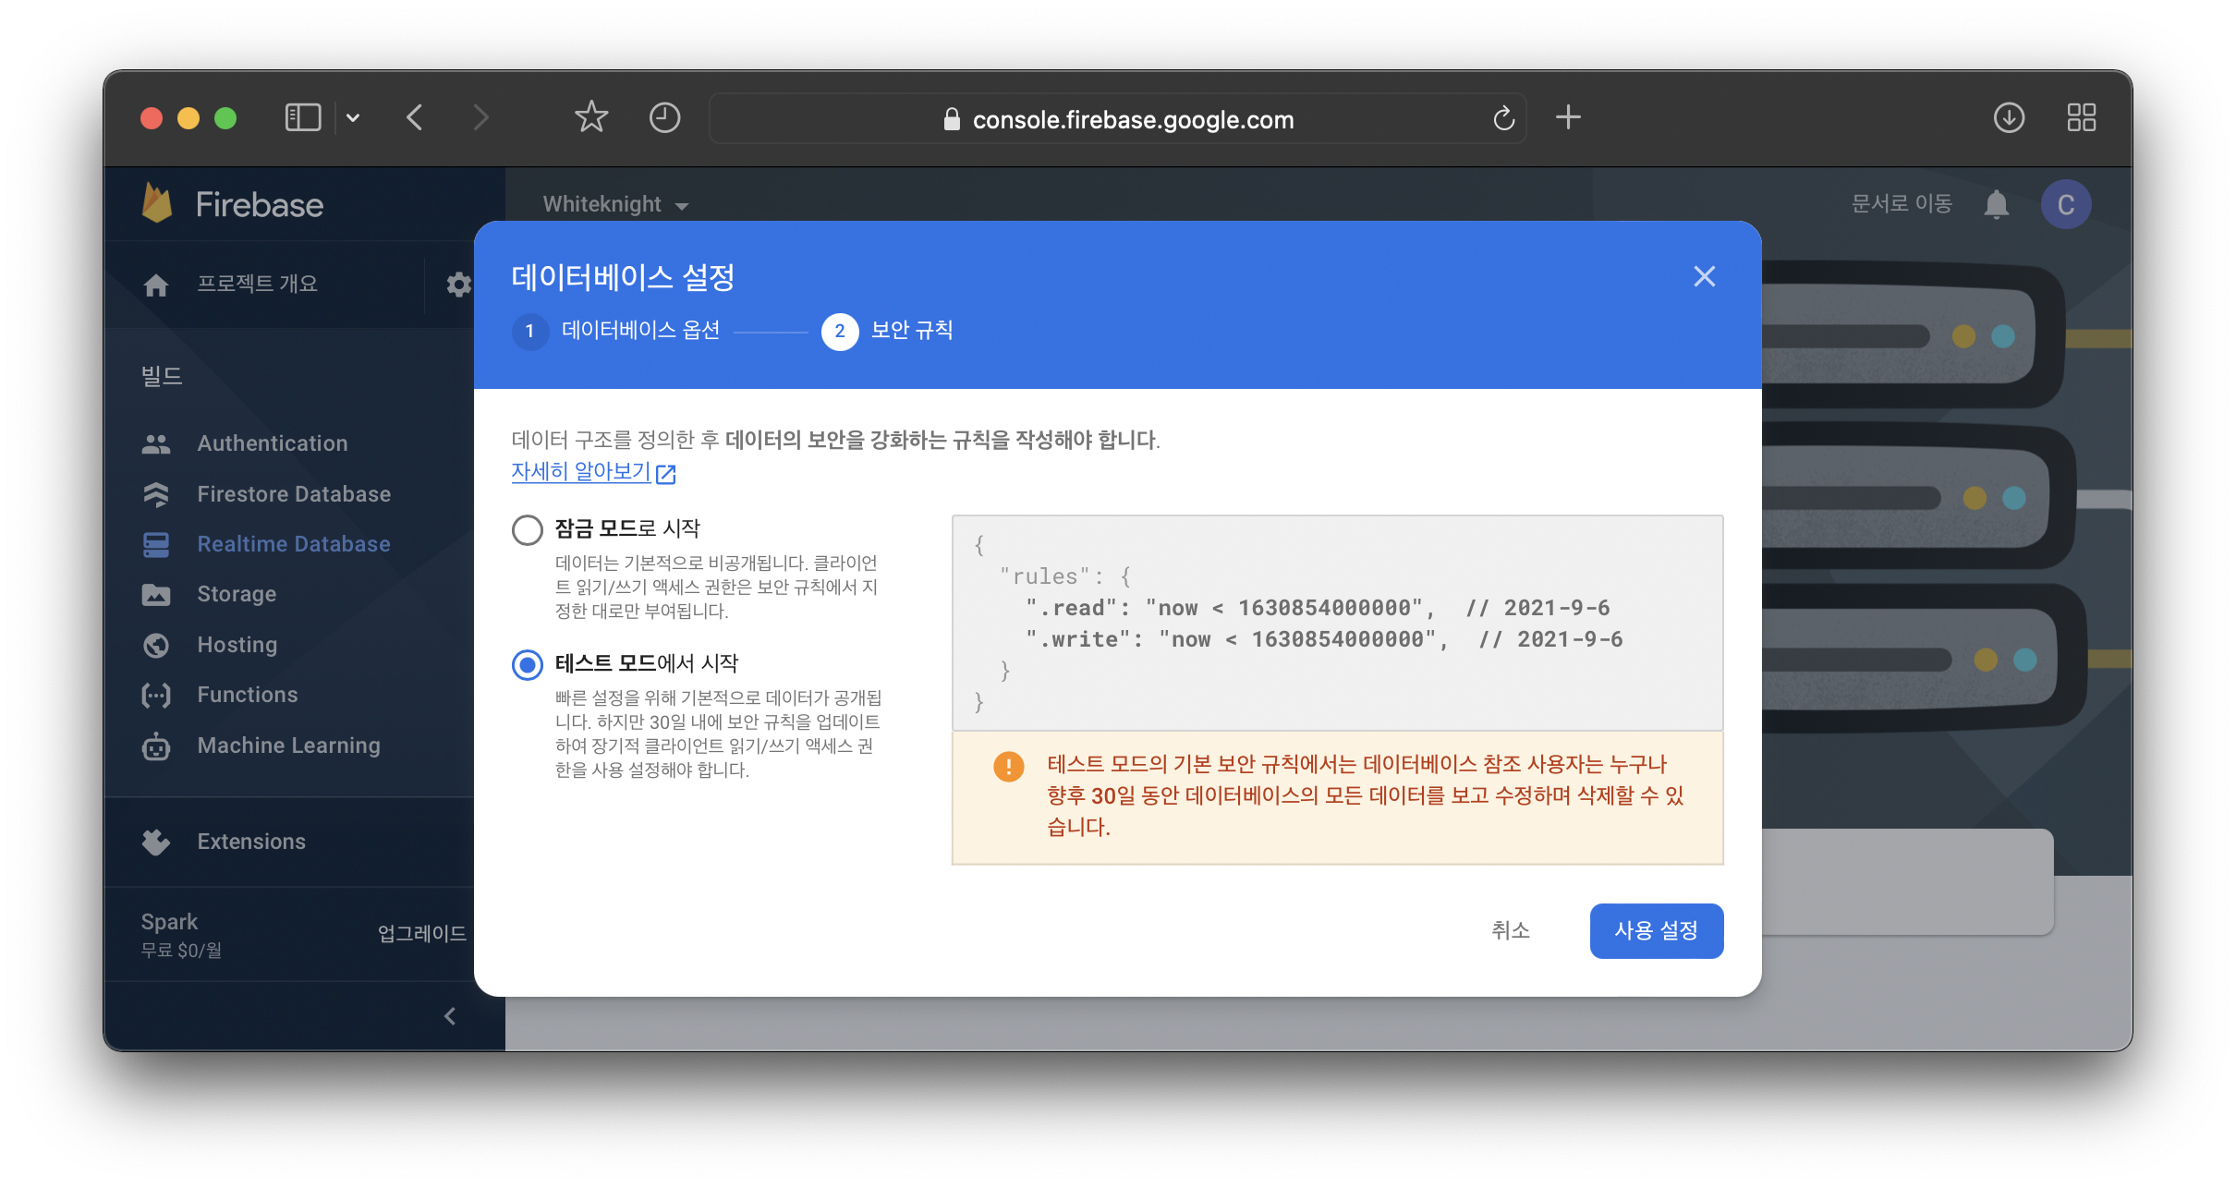Expand the Whiteknight project dropdown
The width and height of the screenshot is (2236, 1188).
[x=615, y=204]
